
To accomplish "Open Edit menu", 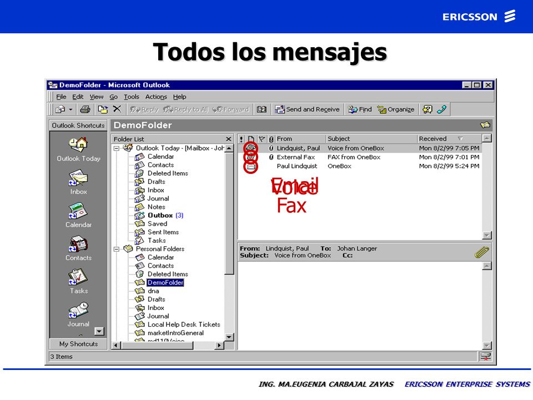I will [x=78, y=97].
